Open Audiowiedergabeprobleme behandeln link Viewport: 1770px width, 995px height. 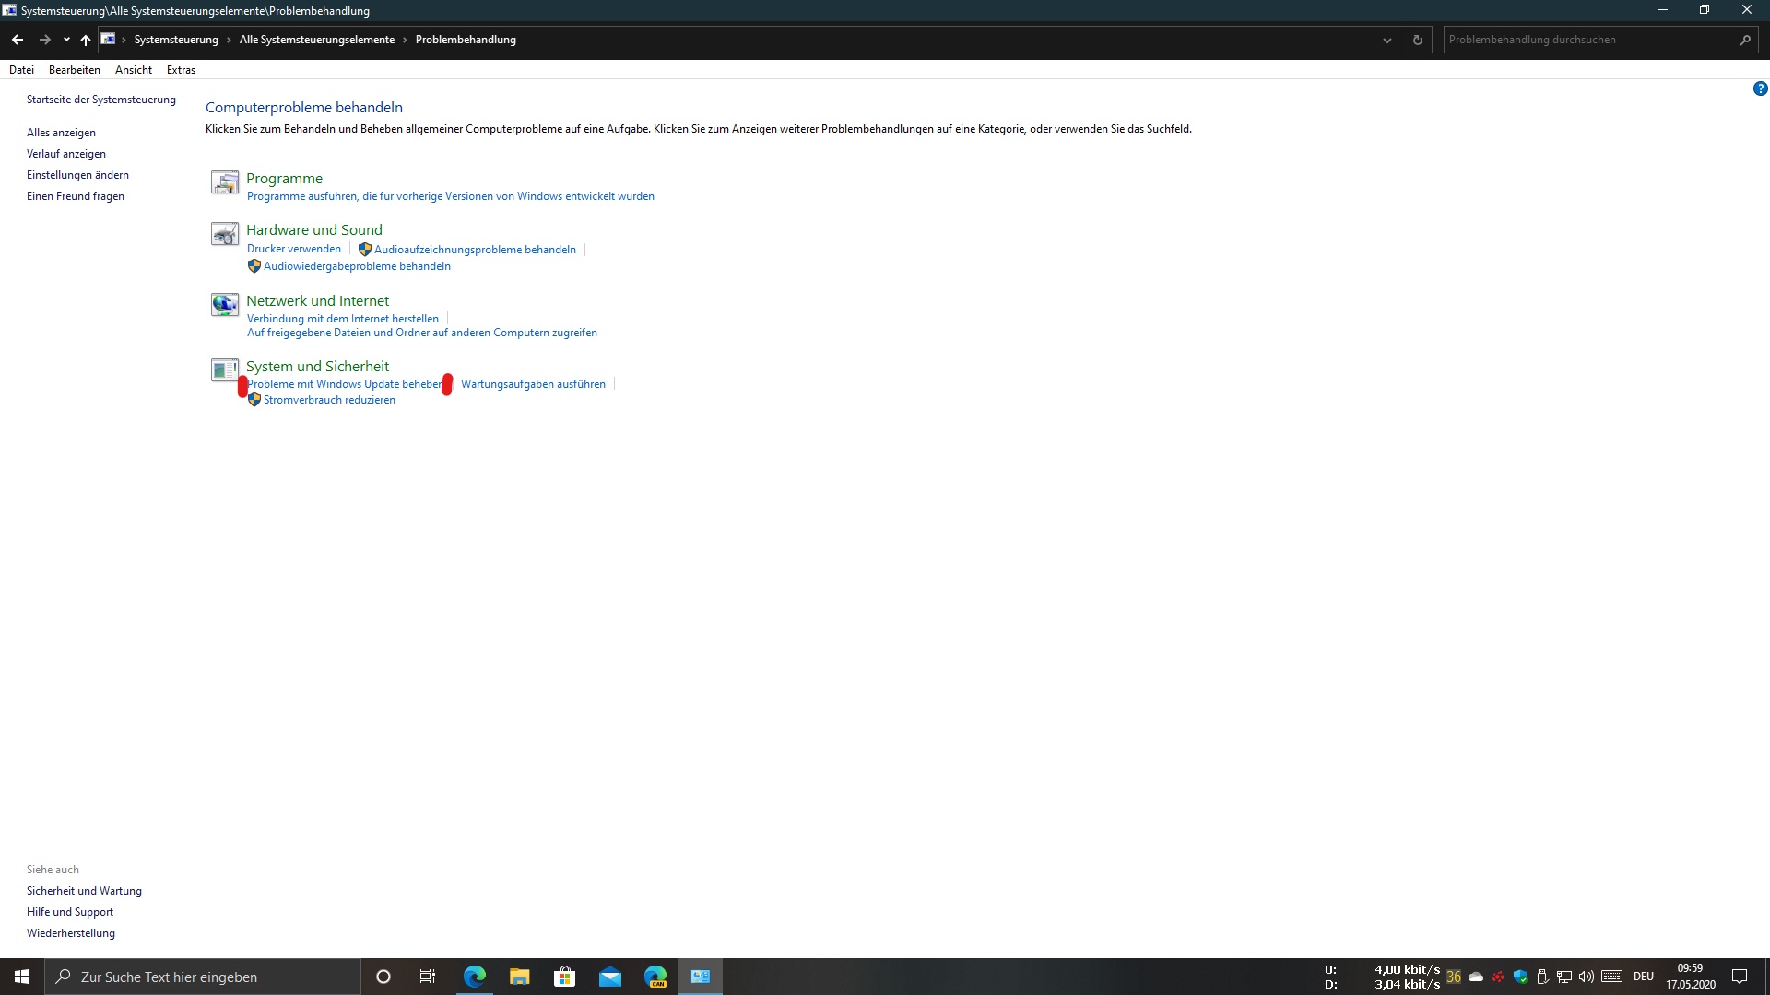[357, 266]
